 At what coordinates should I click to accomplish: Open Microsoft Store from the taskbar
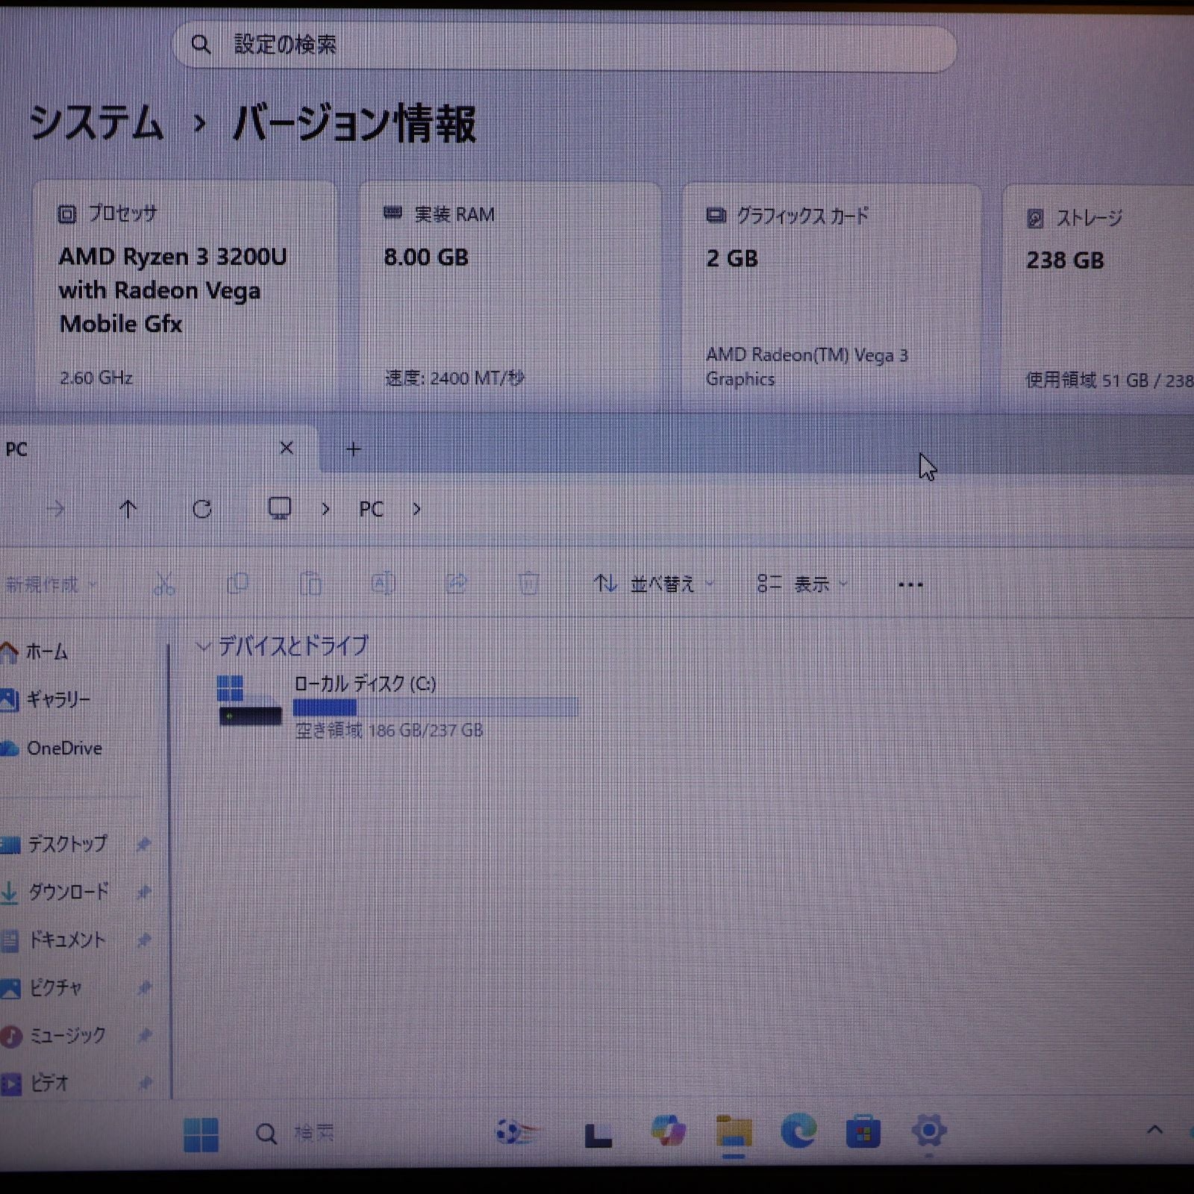863,1133
